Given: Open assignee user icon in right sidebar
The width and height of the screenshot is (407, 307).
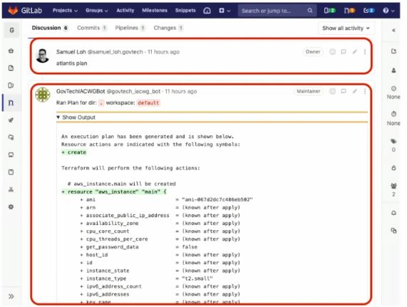Looking at the screenshot, I should click(393, 71).
